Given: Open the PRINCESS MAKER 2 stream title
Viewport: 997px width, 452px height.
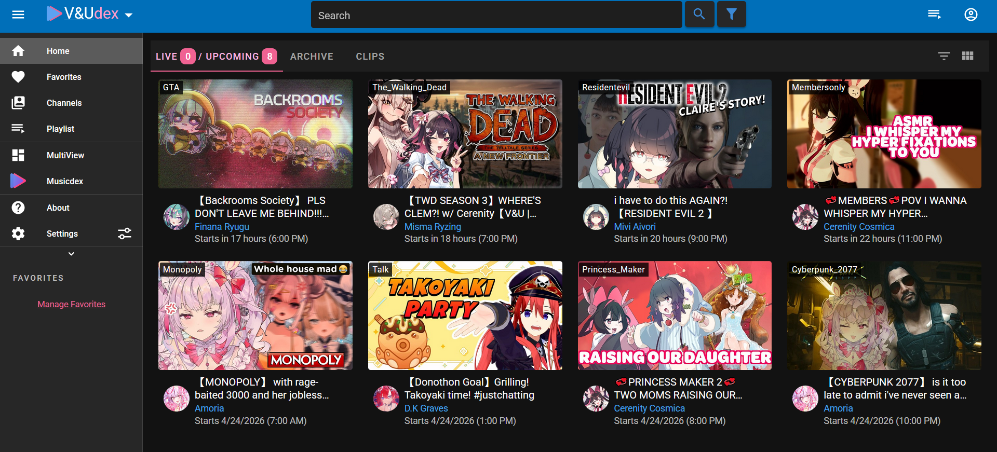Looking at the screenshot, I should point(678,388).
